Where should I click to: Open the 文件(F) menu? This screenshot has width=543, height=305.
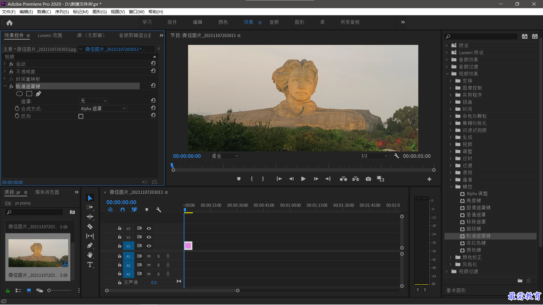(9, 12)
